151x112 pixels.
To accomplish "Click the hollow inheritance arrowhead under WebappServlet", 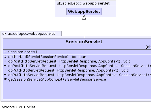I will point(84,17).
